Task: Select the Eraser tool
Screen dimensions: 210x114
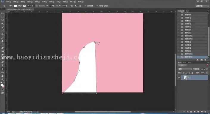Action: click(2, 48)
